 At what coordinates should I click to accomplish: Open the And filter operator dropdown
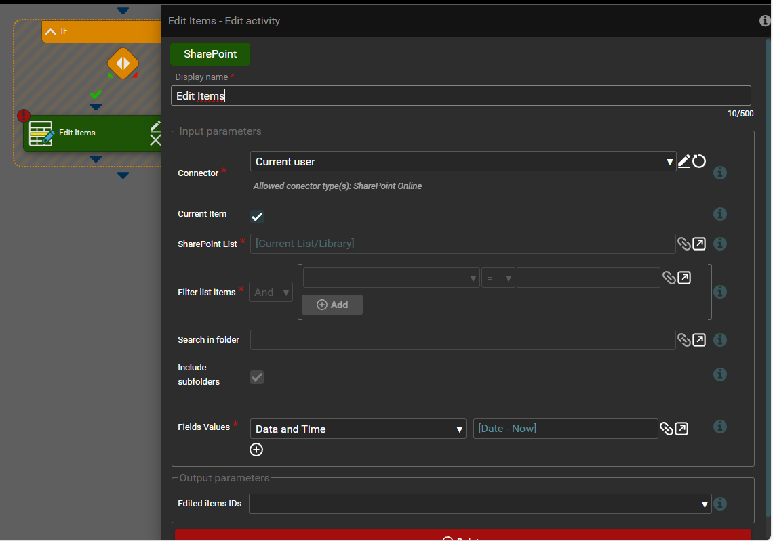[x=271, y=293]
